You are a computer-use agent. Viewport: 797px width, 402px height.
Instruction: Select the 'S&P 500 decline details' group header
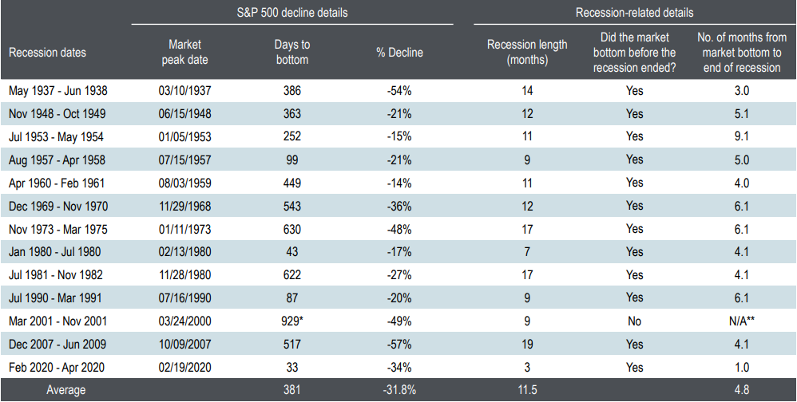[292, 13]
